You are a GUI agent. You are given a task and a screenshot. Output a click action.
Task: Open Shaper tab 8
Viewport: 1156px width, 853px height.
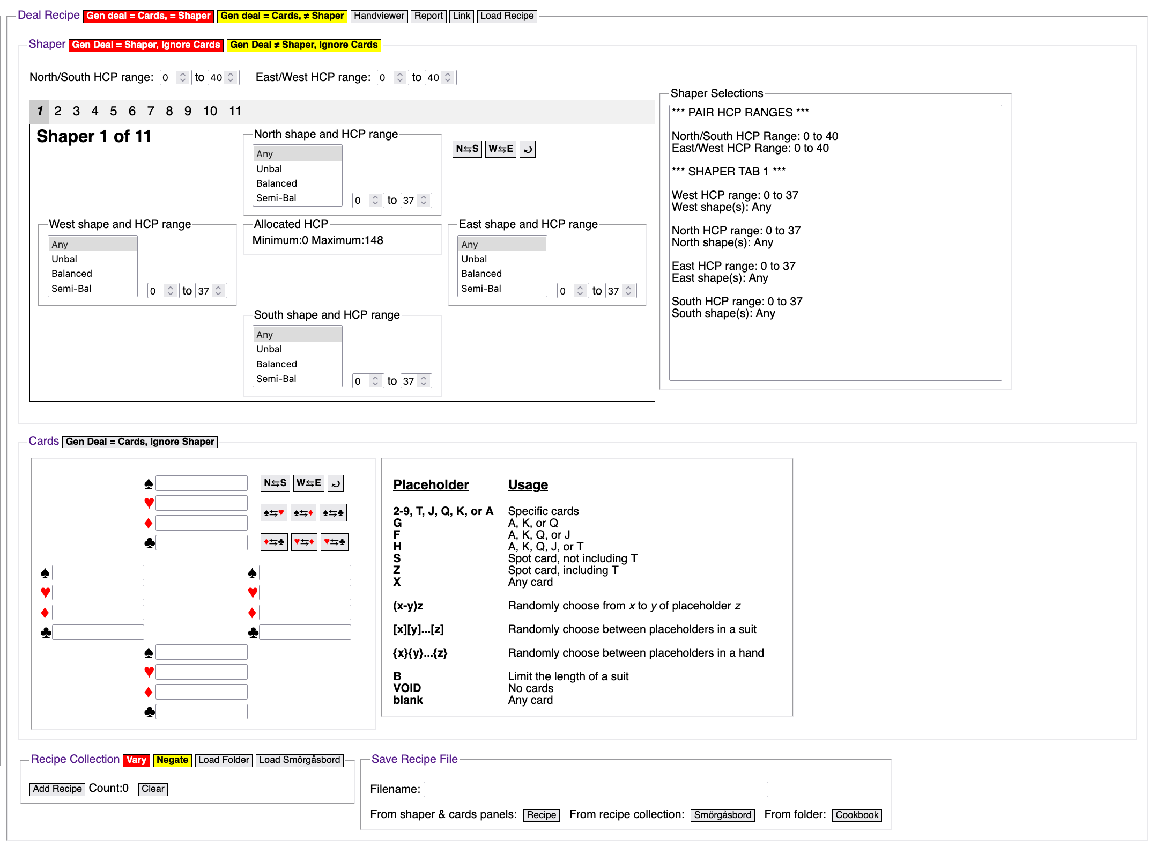[x=169, y=111]
